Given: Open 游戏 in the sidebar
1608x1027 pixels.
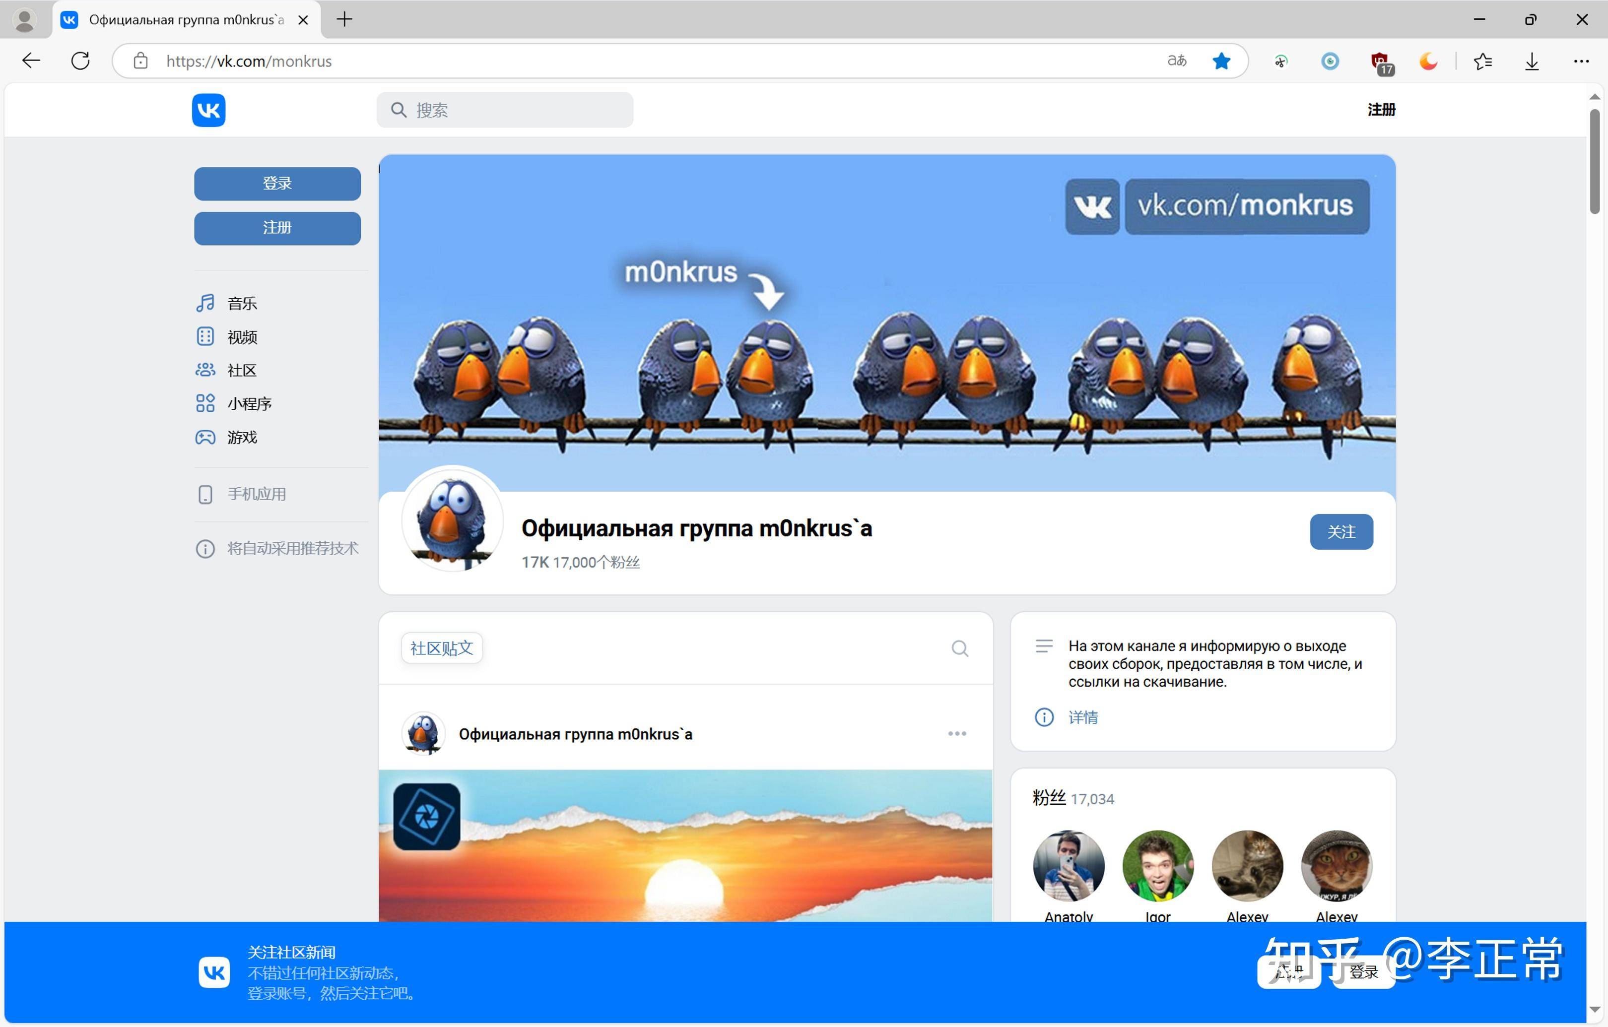Looking at the screenshot, I should 242,437.
